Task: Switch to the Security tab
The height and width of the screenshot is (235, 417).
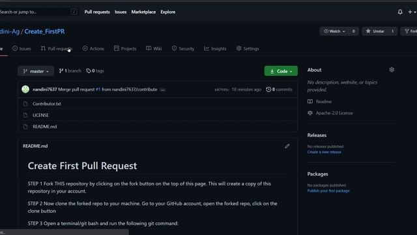Action: (183, 48)
